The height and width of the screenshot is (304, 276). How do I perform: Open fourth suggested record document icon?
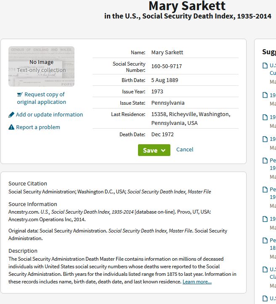265,139
